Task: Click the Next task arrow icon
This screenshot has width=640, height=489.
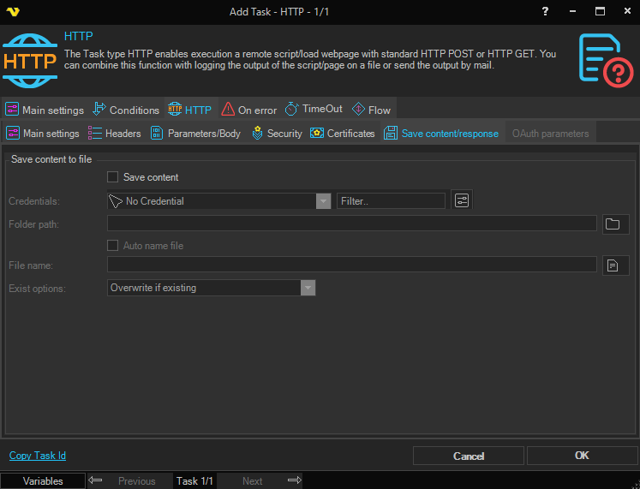Action: tap(295, 480)
